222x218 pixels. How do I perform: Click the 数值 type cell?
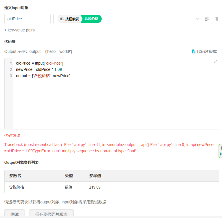pyautogui.click(x=69, y=187)
